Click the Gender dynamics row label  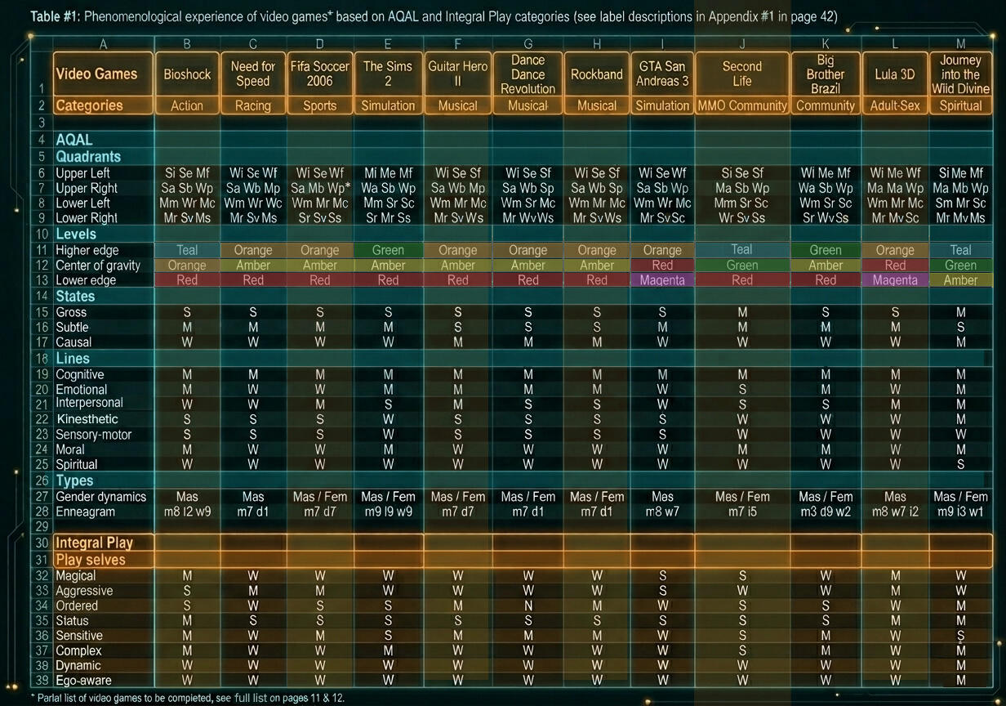pos(100,497)
